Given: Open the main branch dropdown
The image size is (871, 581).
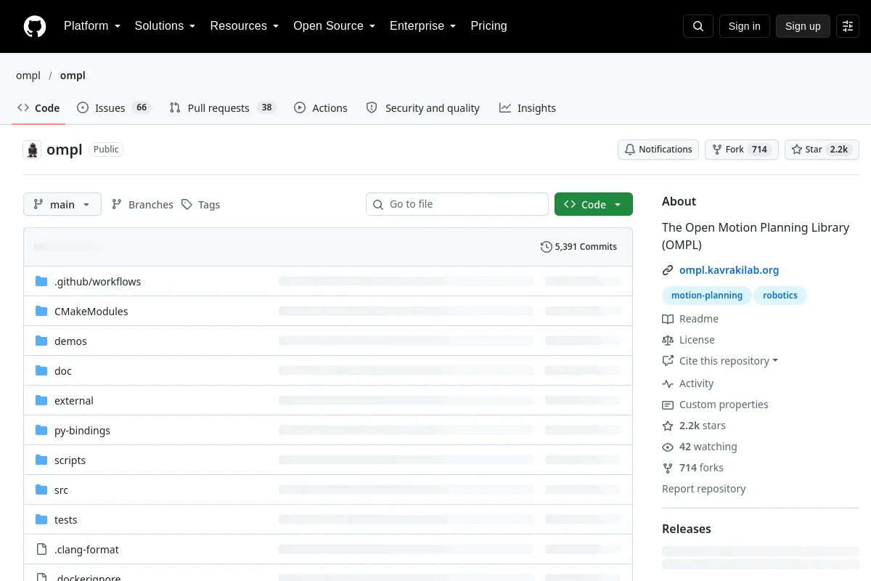Looking at the screenshot, I should click(62, 204).
